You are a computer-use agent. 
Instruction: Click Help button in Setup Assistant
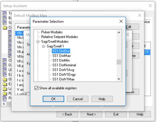[140, 114]
